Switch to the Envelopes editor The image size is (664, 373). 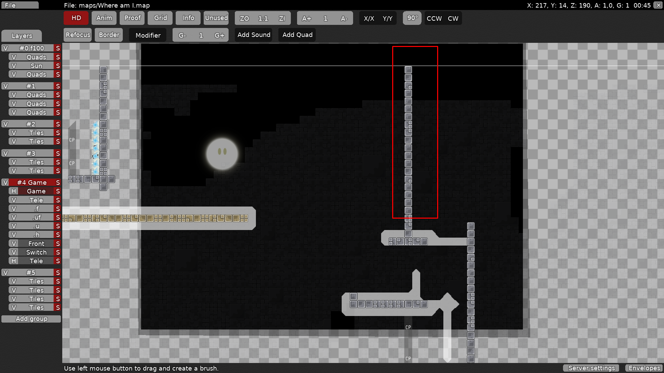point(644,368)
